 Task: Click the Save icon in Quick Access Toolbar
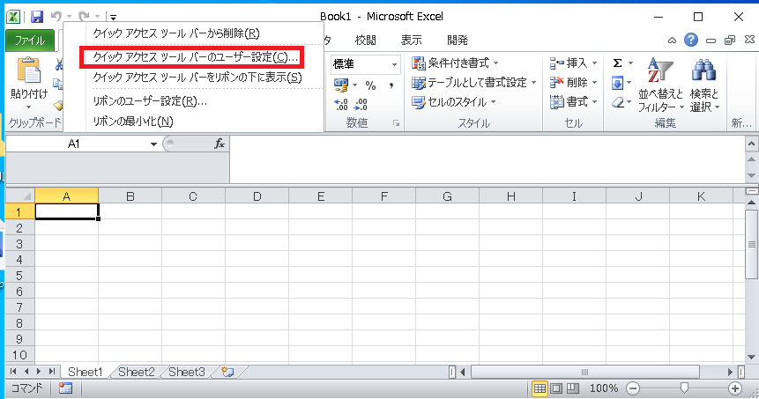37,17
